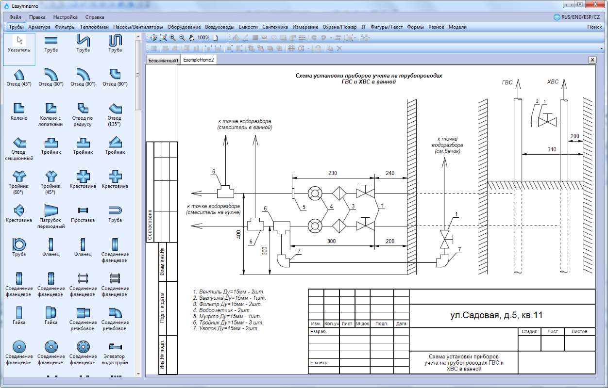608x388 pixels.
Task: Open the Файл menu
Action: pyautogui.click(x=15, y=17)
